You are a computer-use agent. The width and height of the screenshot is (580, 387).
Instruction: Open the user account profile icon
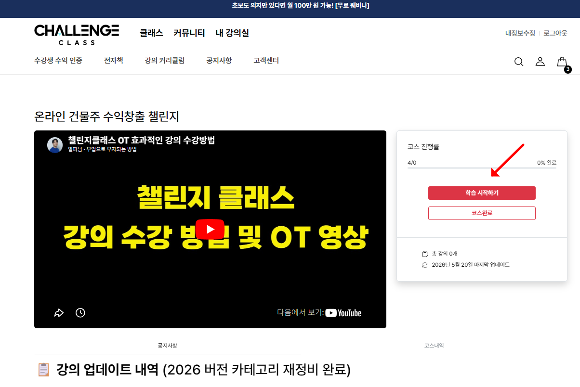pyautogui.click(x=540, y=62)
